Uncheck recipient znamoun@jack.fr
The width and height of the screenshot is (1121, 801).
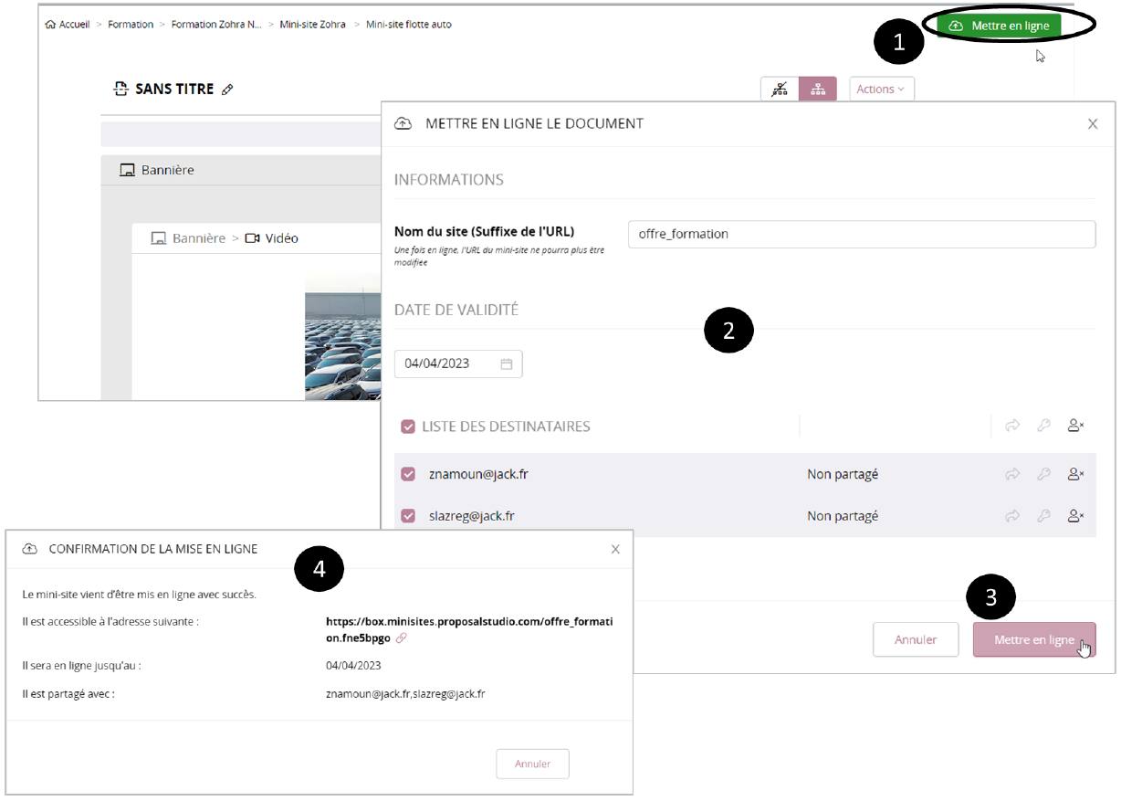point(408,474)
